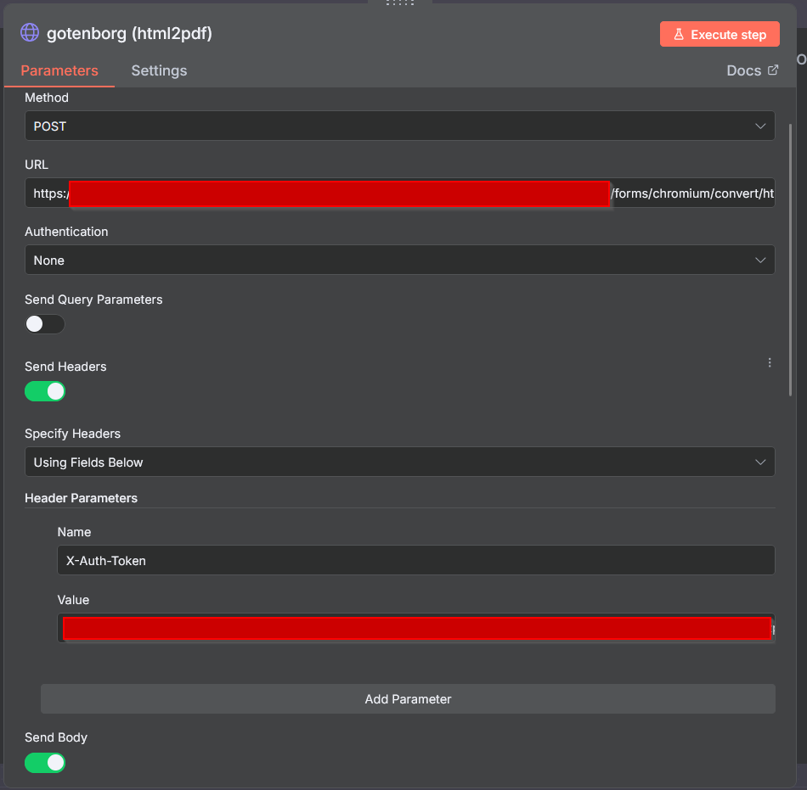The width and height of the screenshot is (807, 790).
Task: Open the Authentication dropdown
Action: [x=399, y=261]
